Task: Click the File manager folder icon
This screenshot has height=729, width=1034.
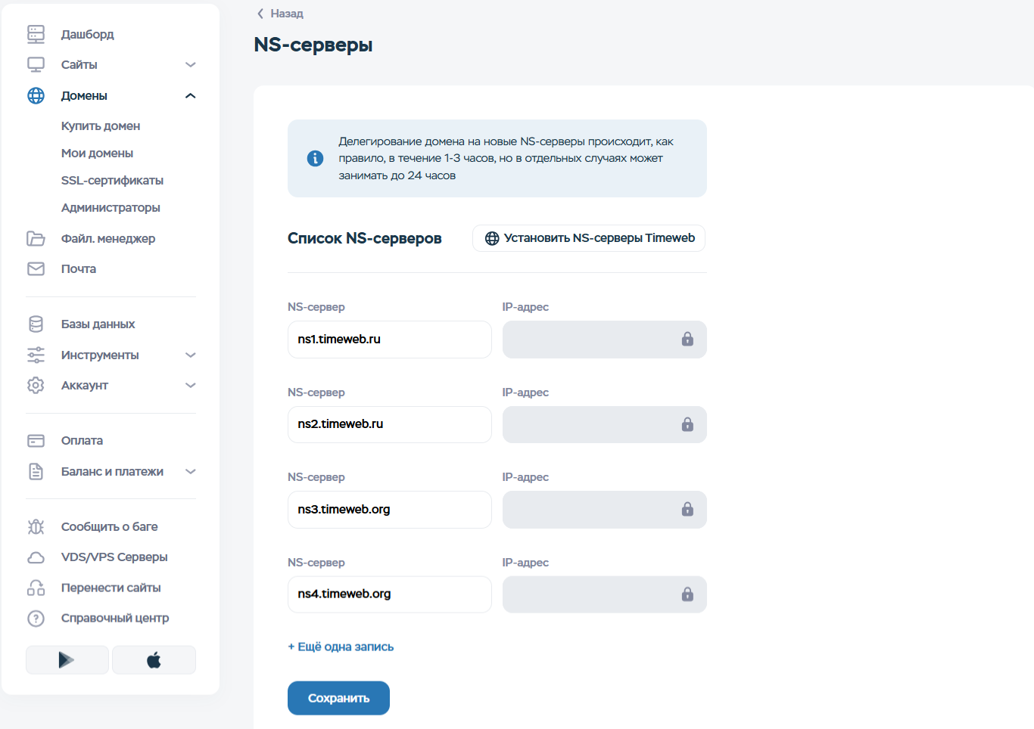Action: point(36,238)
